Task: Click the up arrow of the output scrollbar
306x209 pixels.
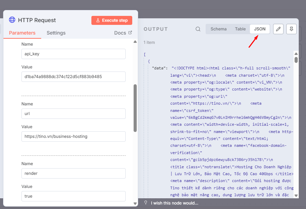Action: (x=296, y=54)
